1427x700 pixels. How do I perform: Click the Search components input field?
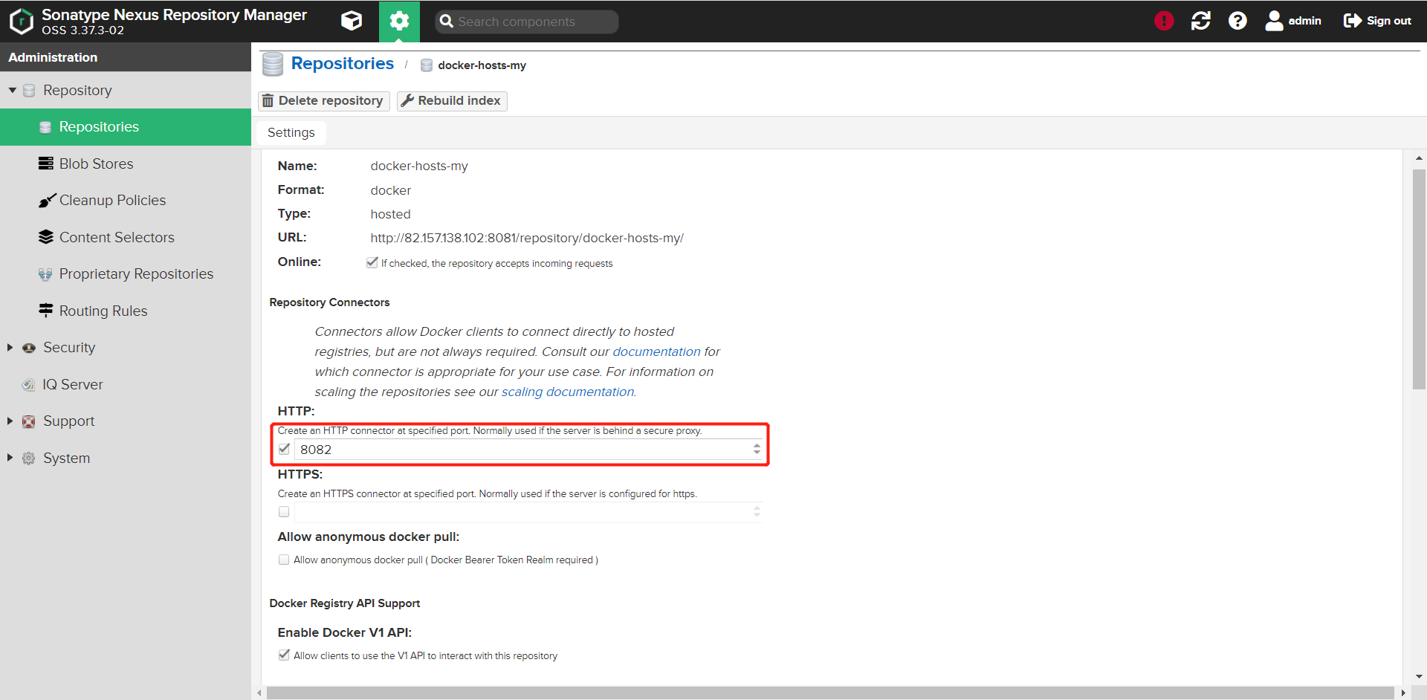tap(527, 22)
